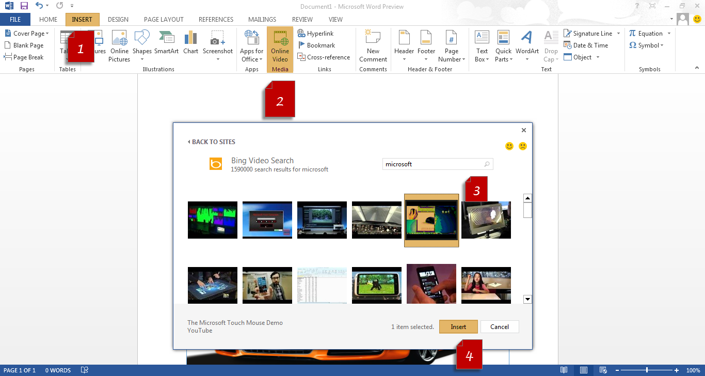
Task: Open Online Pictures in Illustrations group
Action: tap(119, 46)
